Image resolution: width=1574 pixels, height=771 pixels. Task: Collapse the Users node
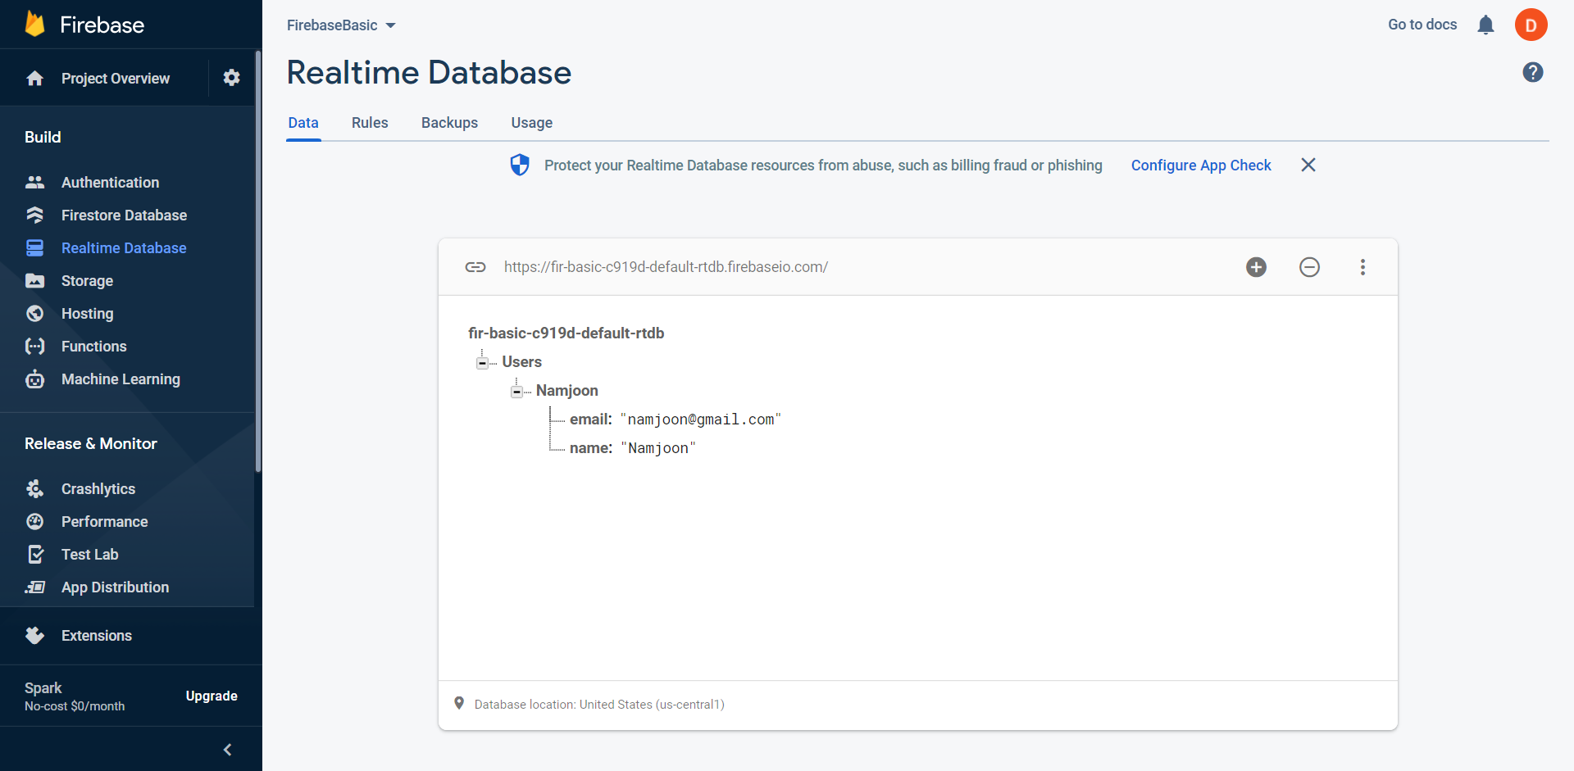click(483, 361)
